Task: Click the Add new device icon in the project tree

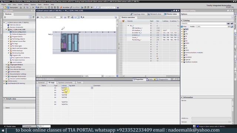Action: tap(9, 25)
